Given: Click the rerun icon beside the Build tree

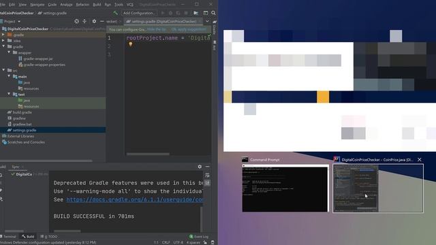Looking at the screenshot, I should (1, 175).
